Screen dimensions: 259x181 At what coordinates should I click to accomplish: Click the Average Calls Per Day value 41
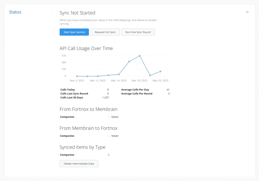(x=168, y=90)
